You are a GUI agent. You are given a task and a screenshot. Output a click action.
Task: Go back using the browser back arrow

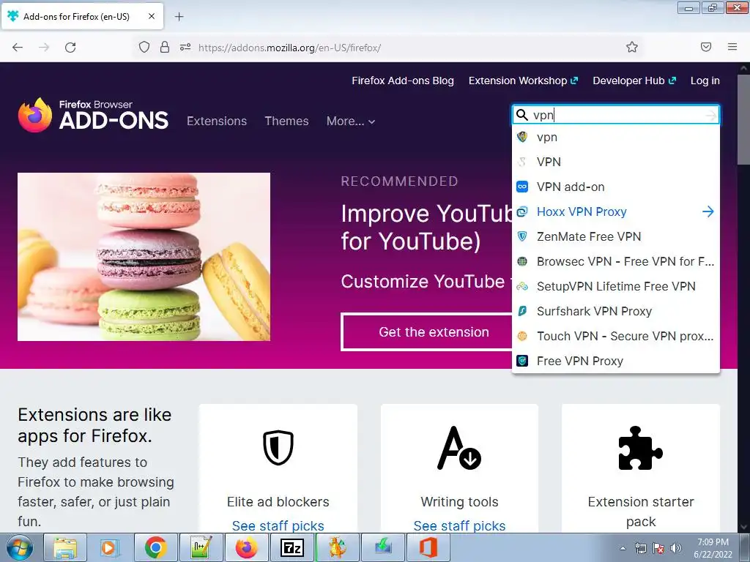tap(18, 48)
